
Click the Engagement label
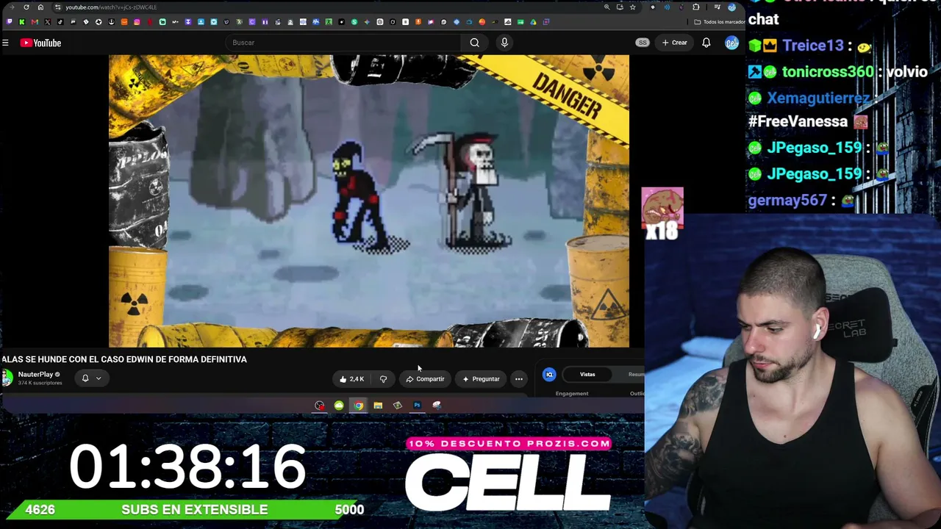tap(572, 394)
